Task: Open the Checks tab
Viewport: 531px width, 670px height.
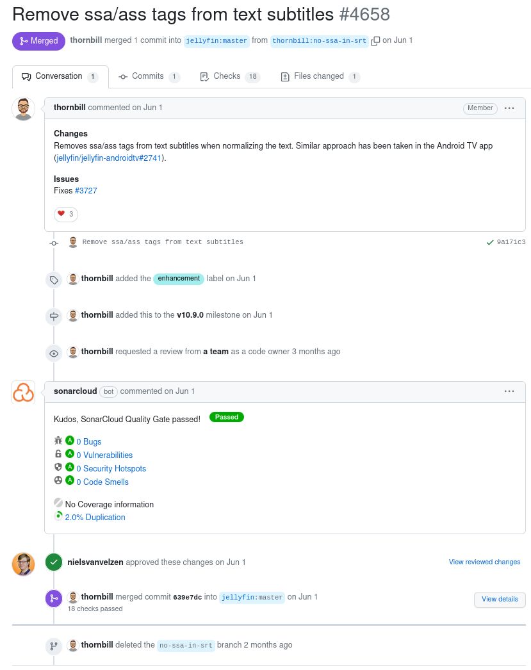Action: pos(229,76)
